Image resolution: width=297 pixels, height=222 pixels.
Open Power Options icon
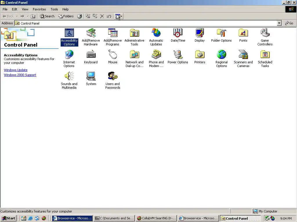[x=178, y=57]
